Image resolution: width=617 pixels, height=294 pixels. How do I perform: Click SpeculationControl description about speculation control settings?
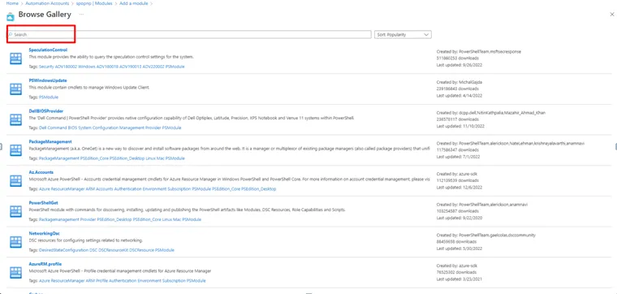pos(111,57)
